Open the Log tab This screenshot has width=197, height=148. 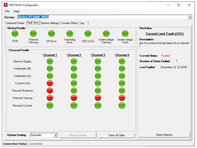coord(82,23)
